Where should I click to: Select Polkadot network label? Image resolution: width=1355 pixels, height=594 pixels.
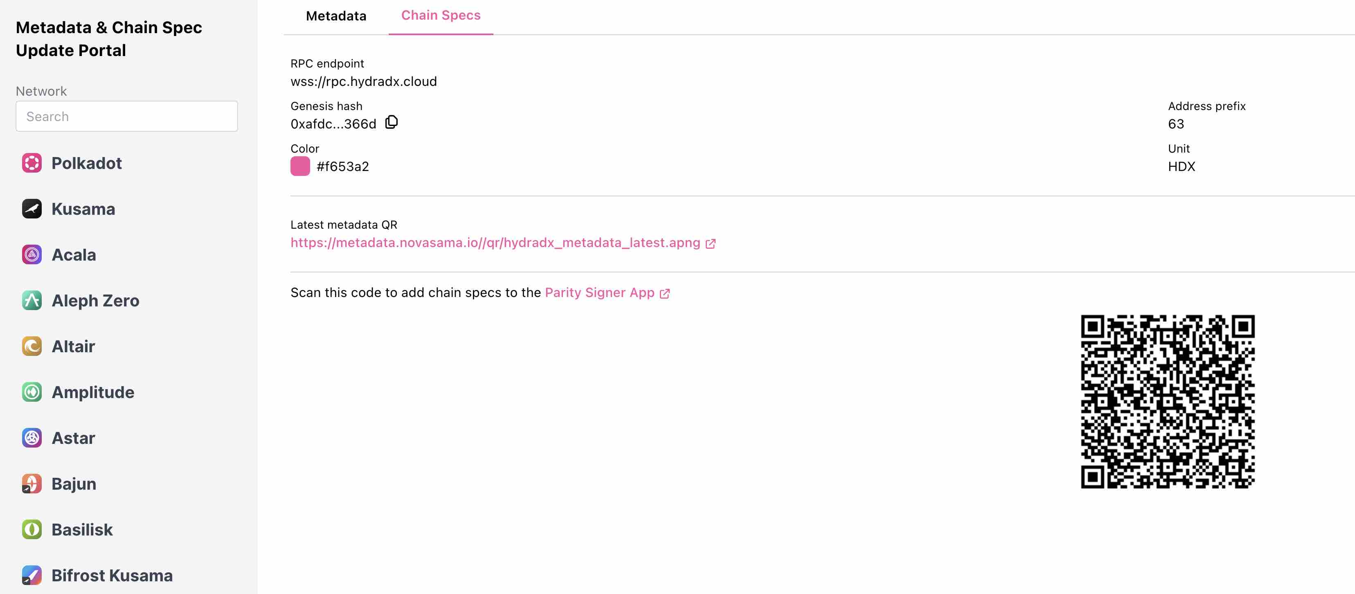tap(87, 163)
